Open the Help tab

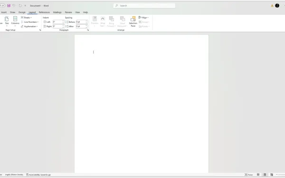pyautogui.click(x=85, y=12)
